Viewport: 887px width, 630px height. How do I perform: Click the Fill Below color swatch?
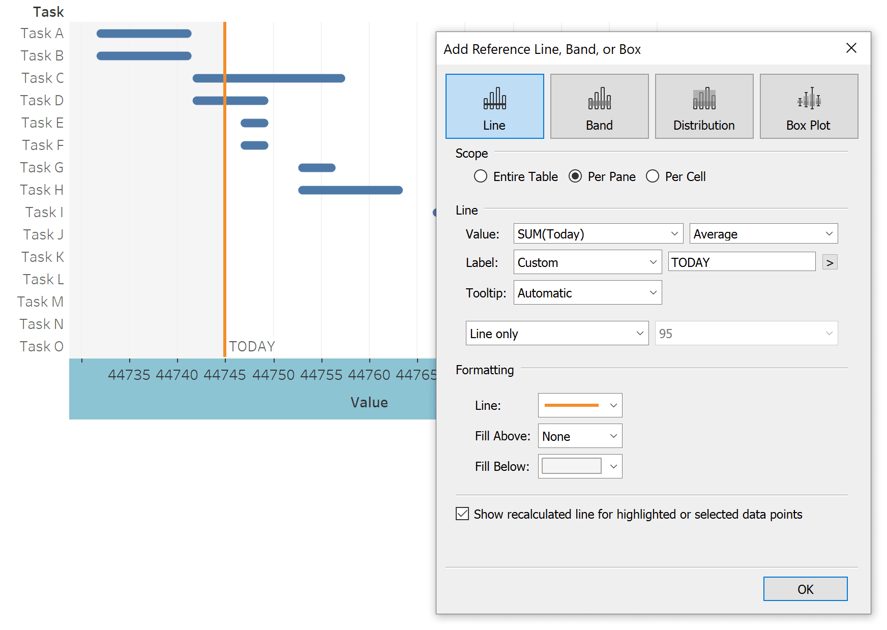(x=571, y=466)
